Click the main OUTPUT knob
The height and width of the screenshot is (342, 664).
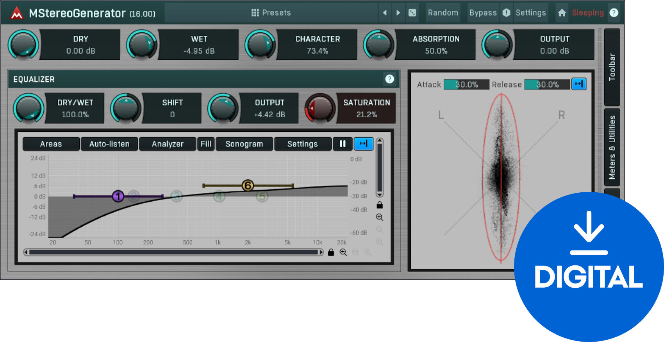[497, 45]
